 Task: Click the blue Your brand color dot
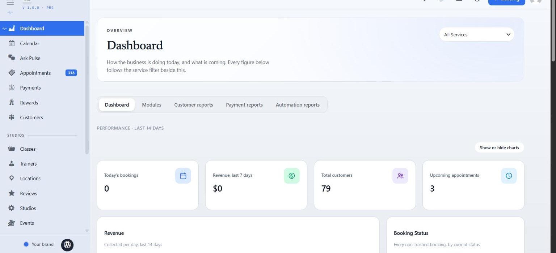click(26, 244)
